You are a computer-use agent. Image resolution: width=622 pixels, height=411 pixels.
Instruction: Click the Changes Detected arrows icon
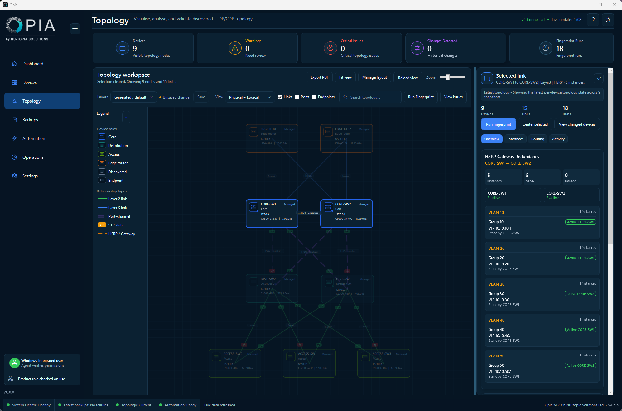(x=417, y=48)
